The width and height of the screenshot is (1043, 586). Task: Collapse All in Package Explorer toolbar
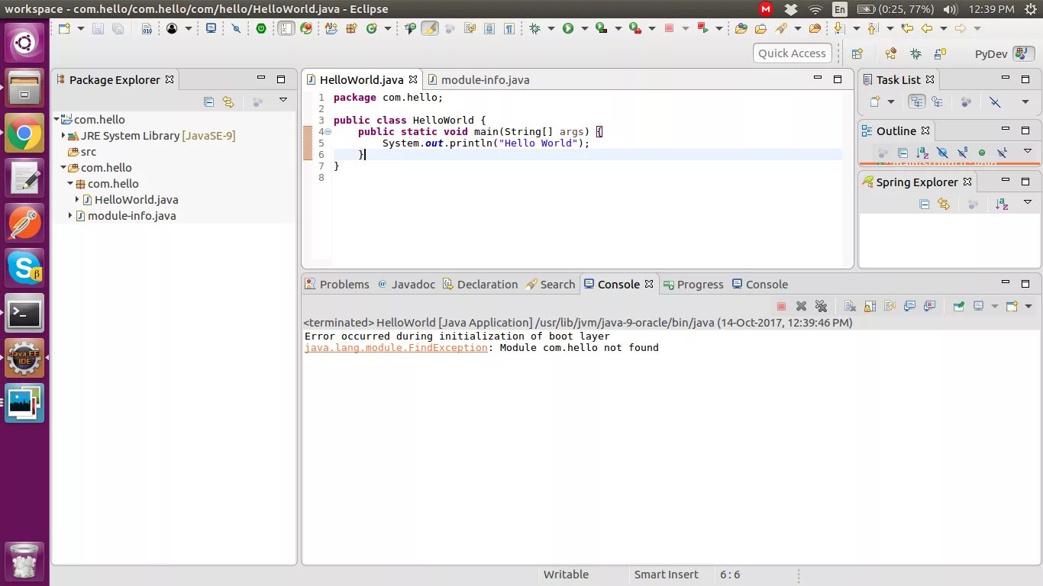tap(209, 101)
